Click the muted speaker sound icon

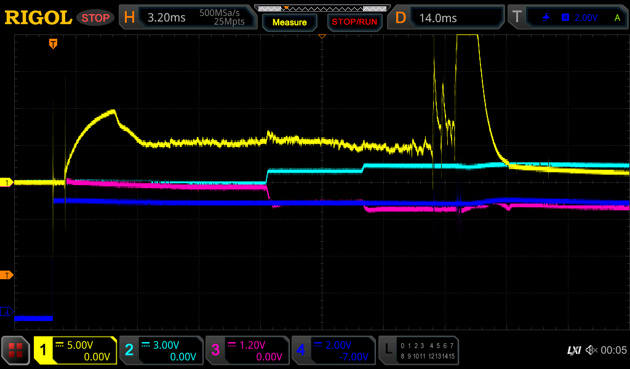(x=591, y=351)
